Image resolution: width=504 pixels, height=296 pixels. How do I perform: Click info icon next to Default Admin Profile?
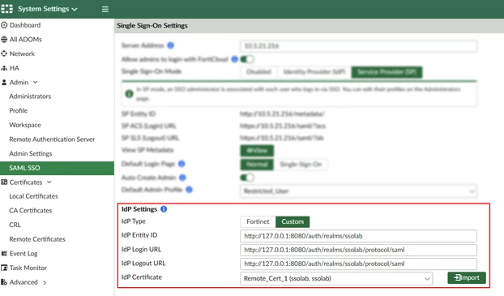pos(190,190)
